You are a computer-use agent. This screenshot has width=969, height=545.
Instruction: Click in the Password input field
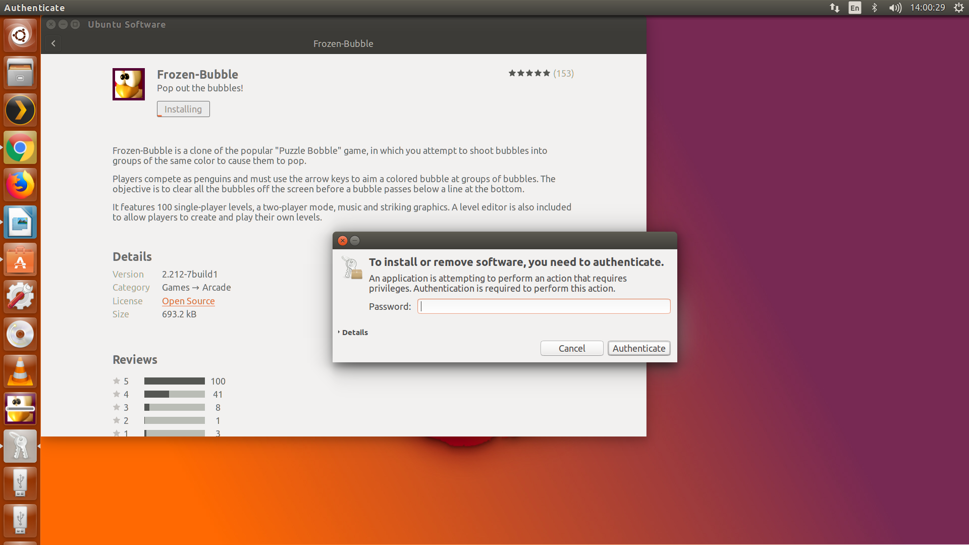point(544,306)
